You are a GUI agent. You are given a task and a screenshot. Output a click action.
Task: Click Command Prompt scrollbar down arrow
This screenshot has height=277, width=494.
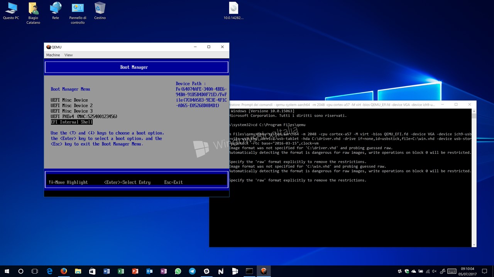(474, 245)
